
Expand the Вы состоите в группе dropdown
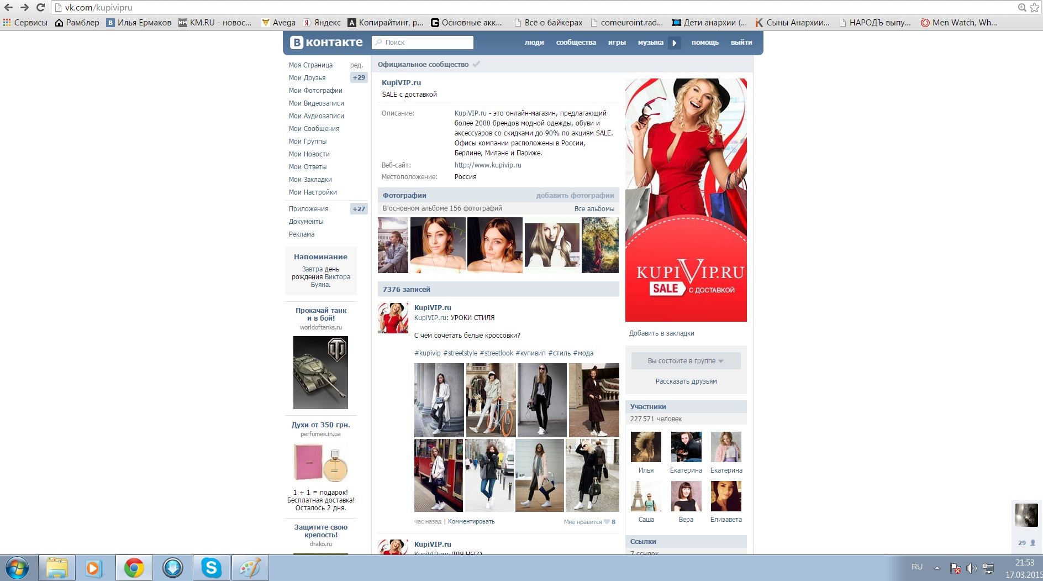pos(686,361)
